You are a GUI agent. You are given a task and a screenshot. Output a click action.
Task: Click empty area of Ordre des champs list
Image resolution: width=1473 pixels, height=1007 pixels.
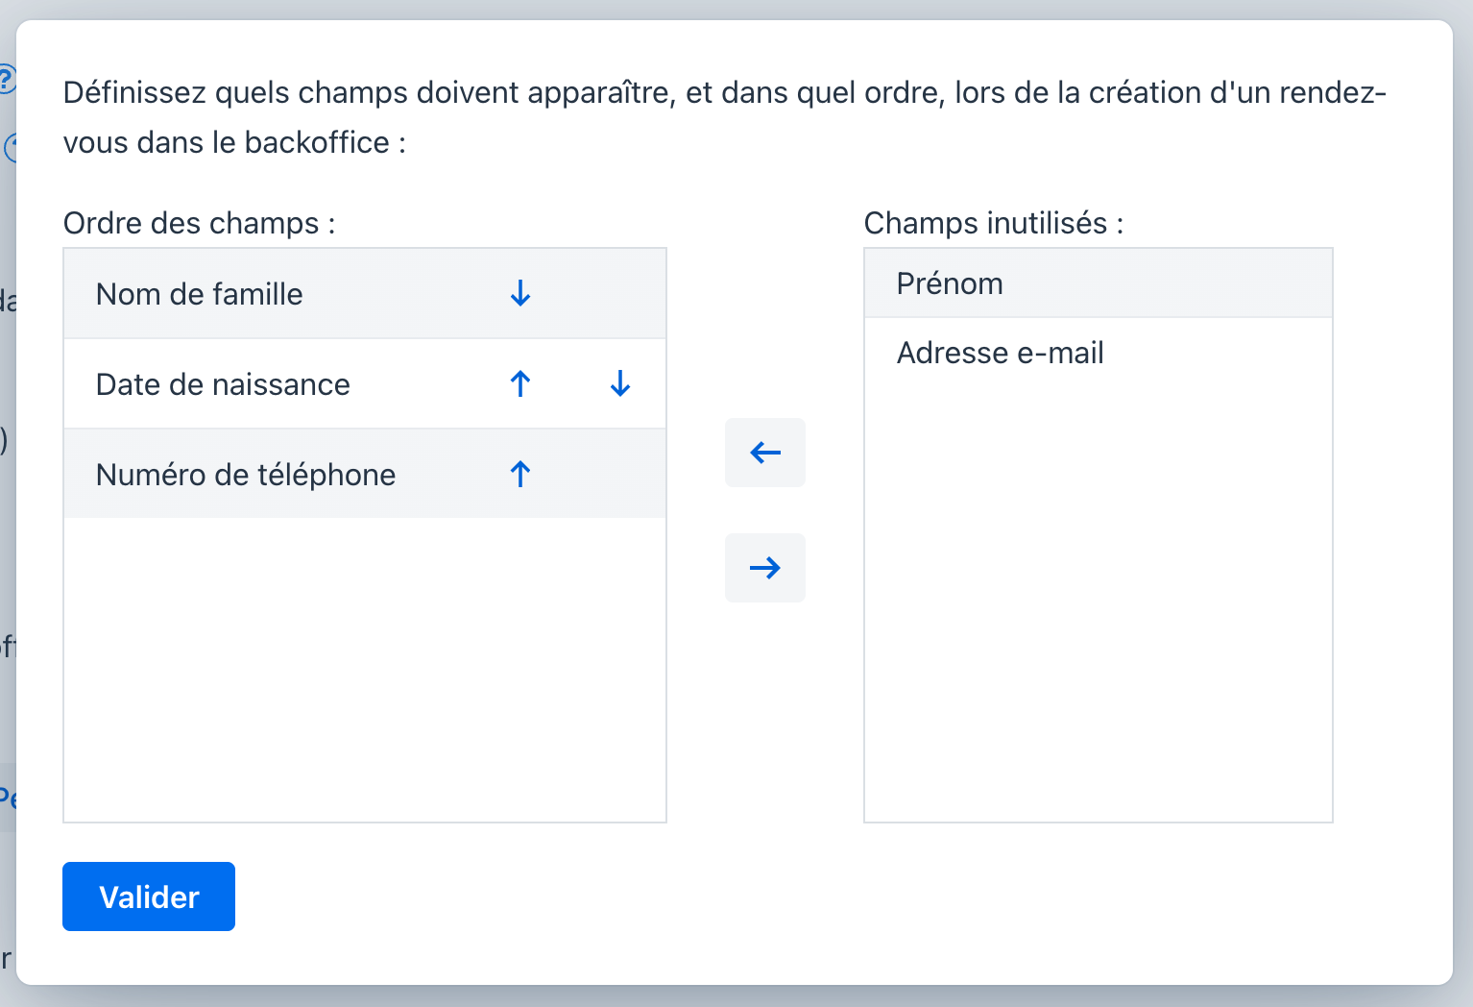(365, 670)
